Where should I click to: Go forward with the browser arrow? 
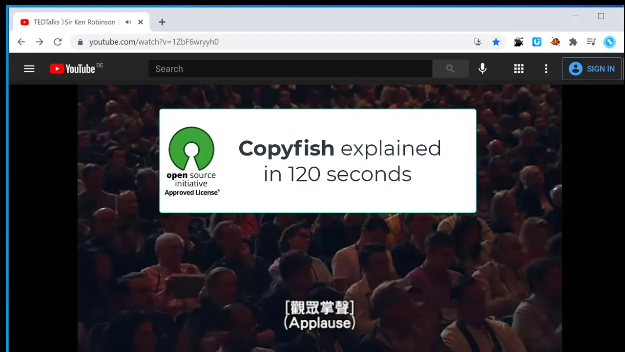[40, 42]
